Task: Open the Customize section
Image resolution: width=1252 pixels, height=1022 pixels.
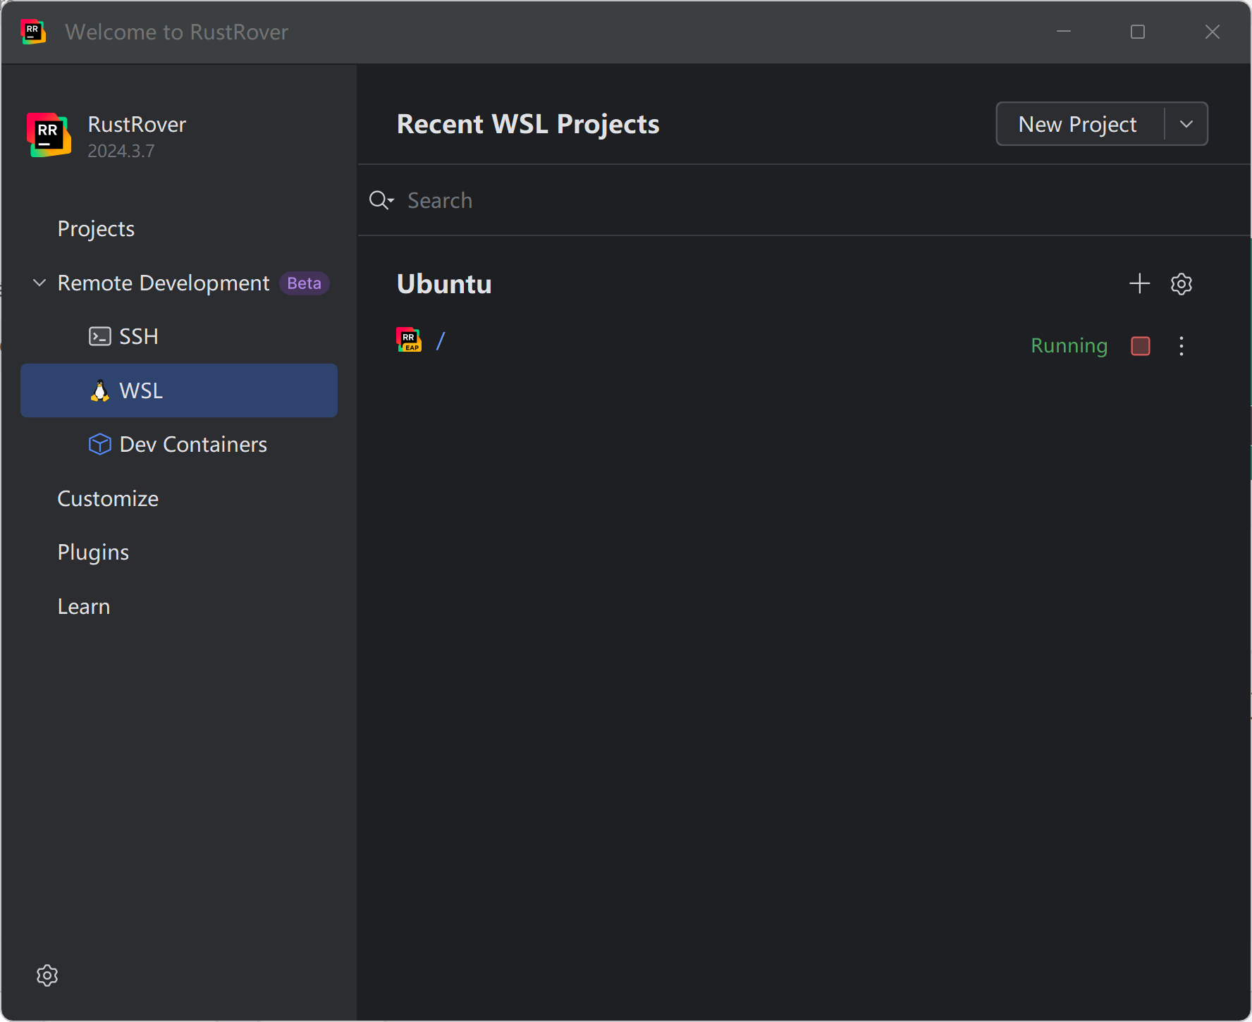Action: point(108,499)
